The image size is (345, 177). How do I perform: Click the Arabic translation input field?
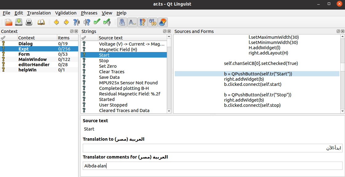[x=213, y=148]
